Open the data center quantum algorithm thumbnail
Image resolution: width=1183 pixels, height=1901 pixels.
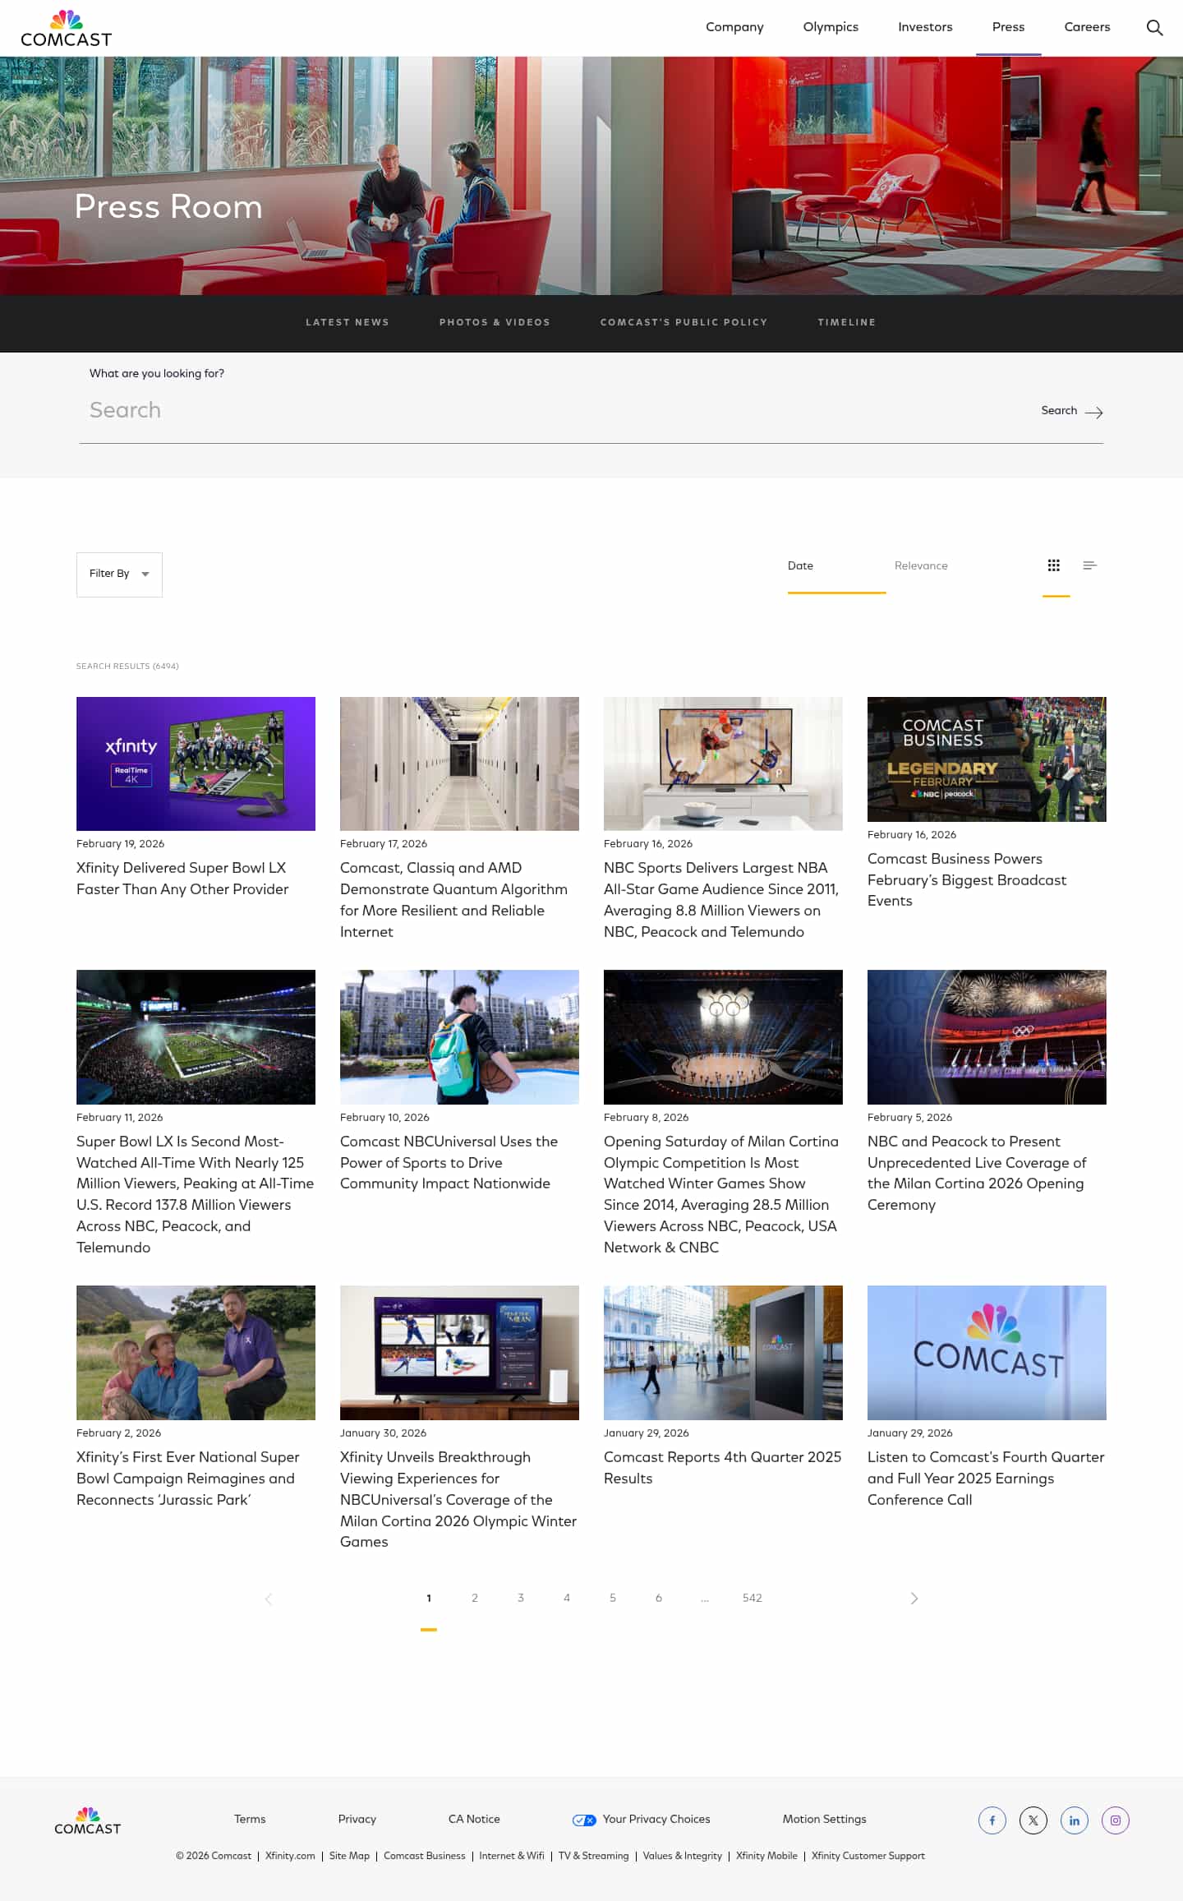459,764
